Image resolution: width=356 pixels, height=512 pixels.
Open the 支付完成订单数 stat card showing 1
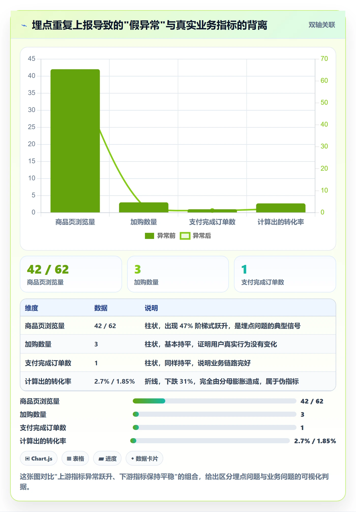point(285,274)
